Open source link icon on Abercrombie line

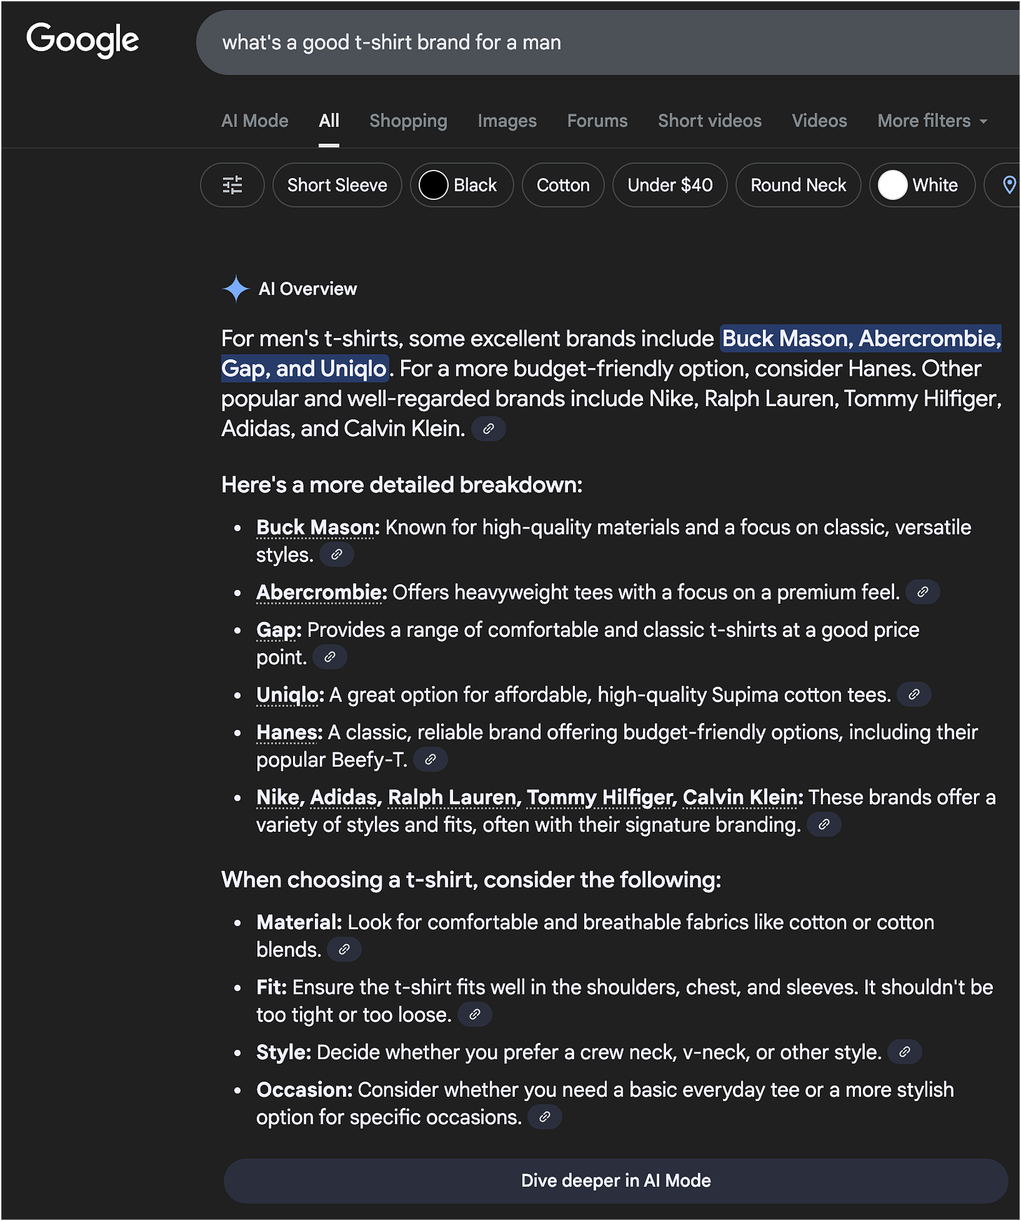[923, 593]
